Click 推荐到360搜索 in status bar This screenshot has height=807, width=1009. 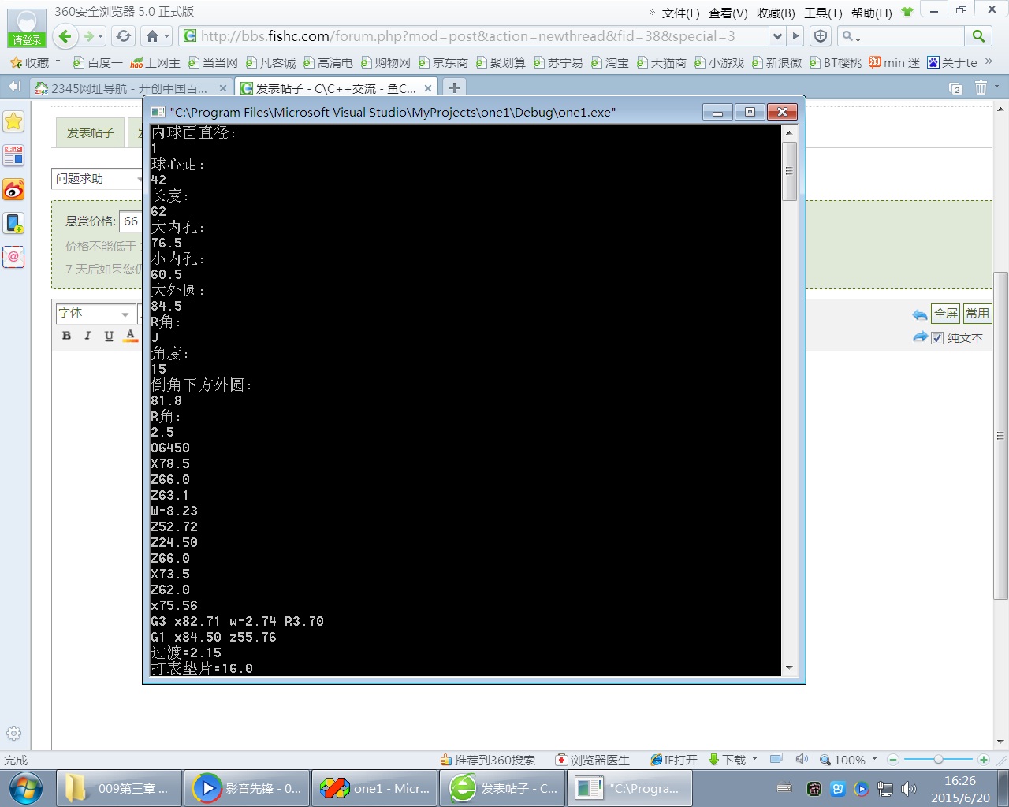click(488, 760)
